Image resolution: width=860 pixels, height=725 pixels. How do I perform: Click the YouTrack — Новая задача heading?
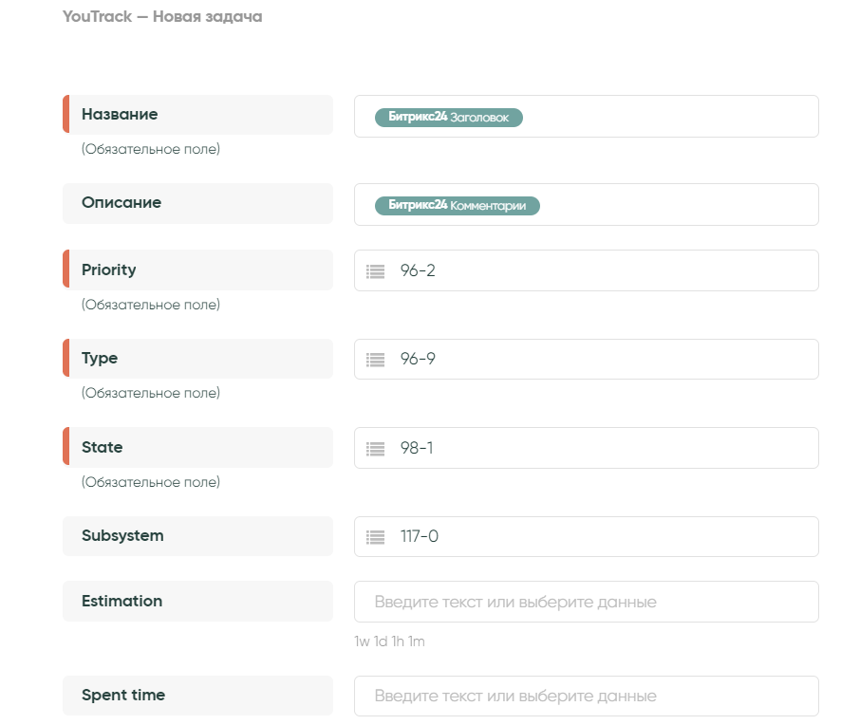click(x=162, y=17)
